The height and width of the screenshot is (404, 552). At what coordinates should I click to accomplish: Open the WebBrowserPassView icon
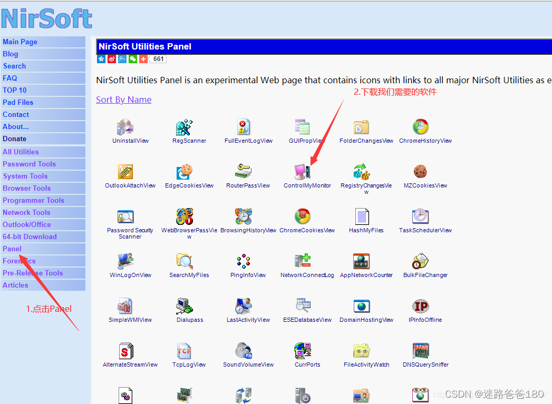[x=184, y=216]
